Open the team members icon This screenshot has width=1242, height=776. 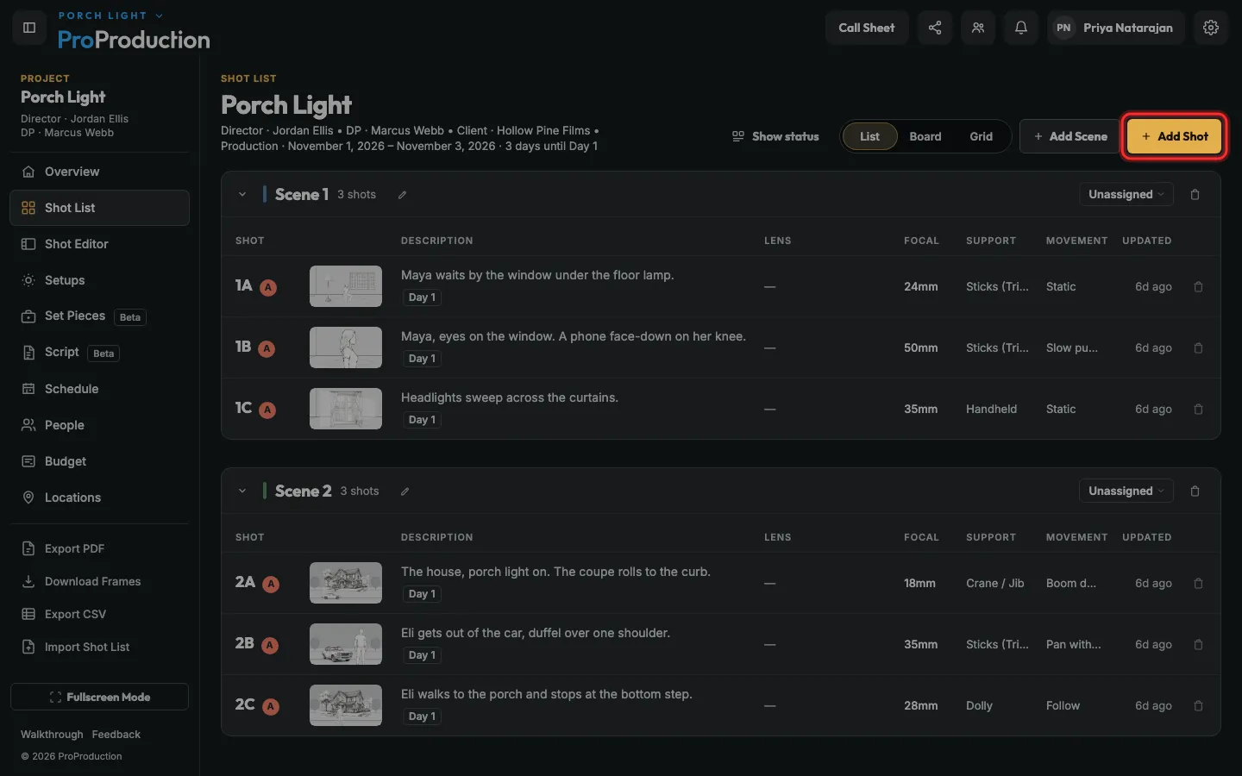click(x=978, y=28)
